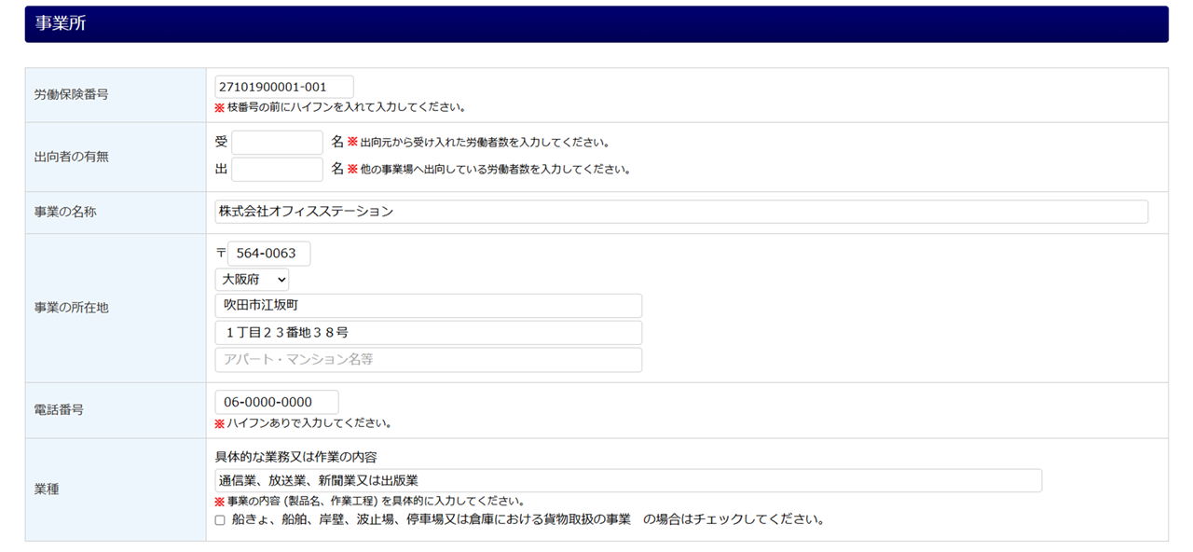Click the 電話番号 input field
This screenshot has height=552, width=1193.
(x=277, y=402)
